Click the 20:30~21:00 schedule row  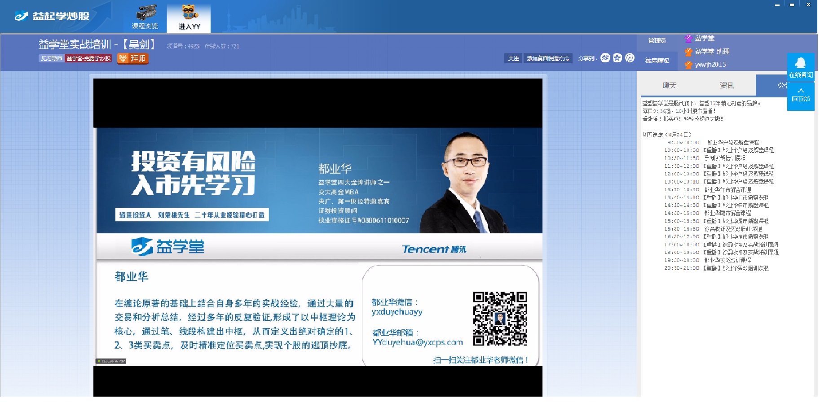(x=716, y=268)
